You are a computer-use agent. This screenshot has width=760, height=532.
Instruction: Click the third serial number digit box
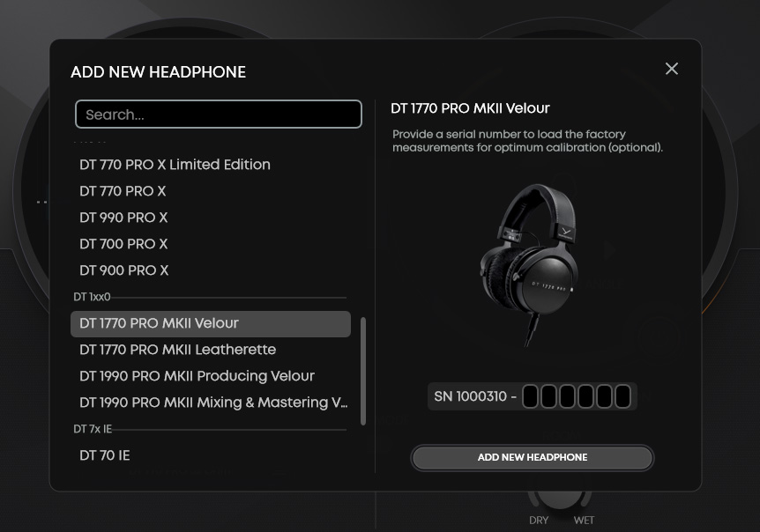(567, 396)
